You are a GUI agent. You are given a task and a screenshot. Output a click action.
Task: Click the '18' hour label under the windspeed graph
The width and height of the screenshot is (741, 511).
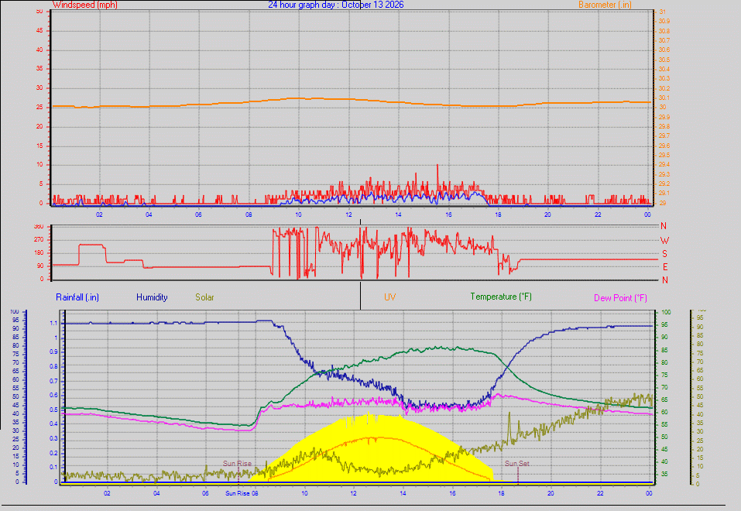pos(498,214)
